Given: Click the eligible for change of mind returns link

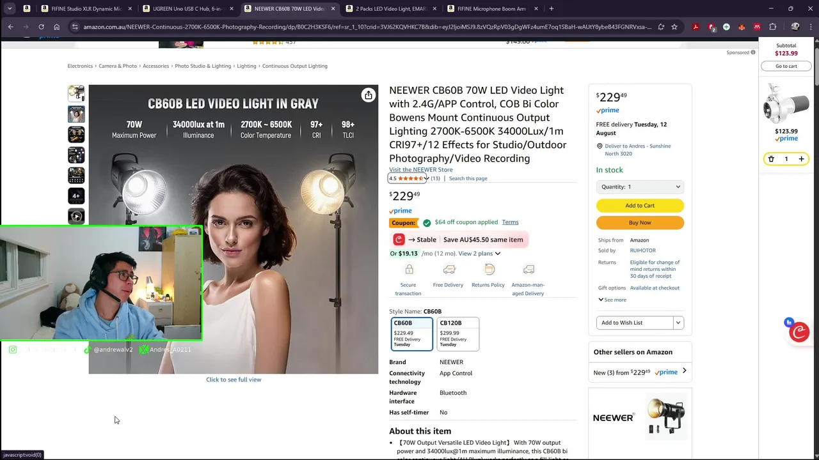Looking at the screenshot, I should [655, 269].
